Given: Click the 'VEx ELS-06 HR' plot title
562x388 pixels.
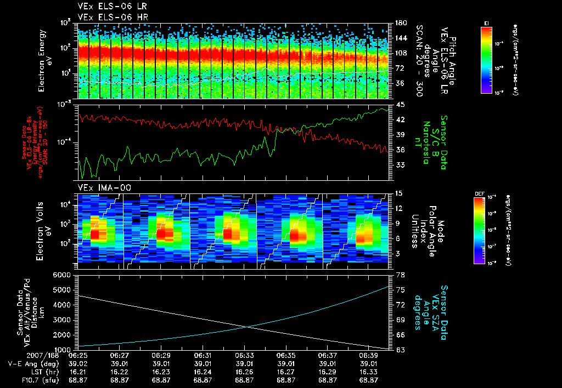Looking at the screenshot, I should pyautogui.click(x=113, y=17).
